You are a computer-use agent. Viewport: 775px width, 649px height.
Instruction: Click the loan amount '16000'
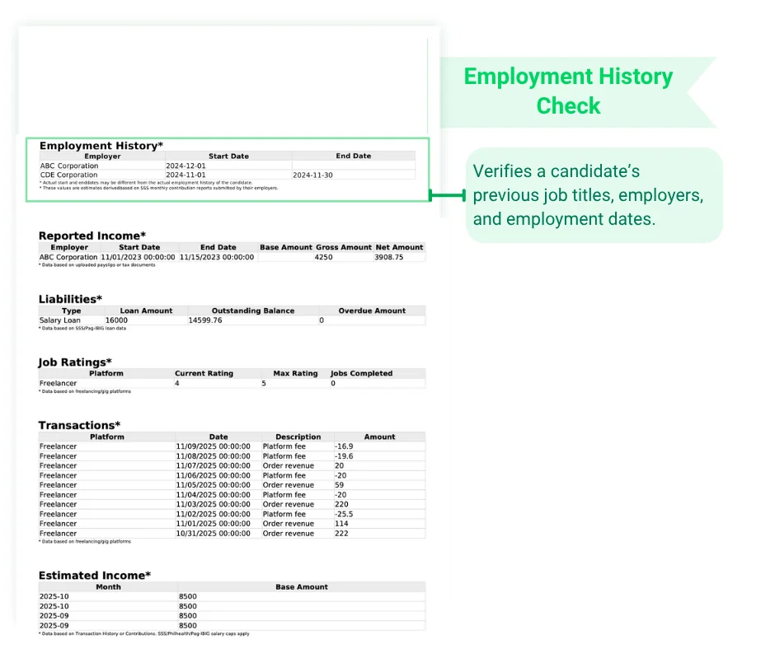pos(116,320)
